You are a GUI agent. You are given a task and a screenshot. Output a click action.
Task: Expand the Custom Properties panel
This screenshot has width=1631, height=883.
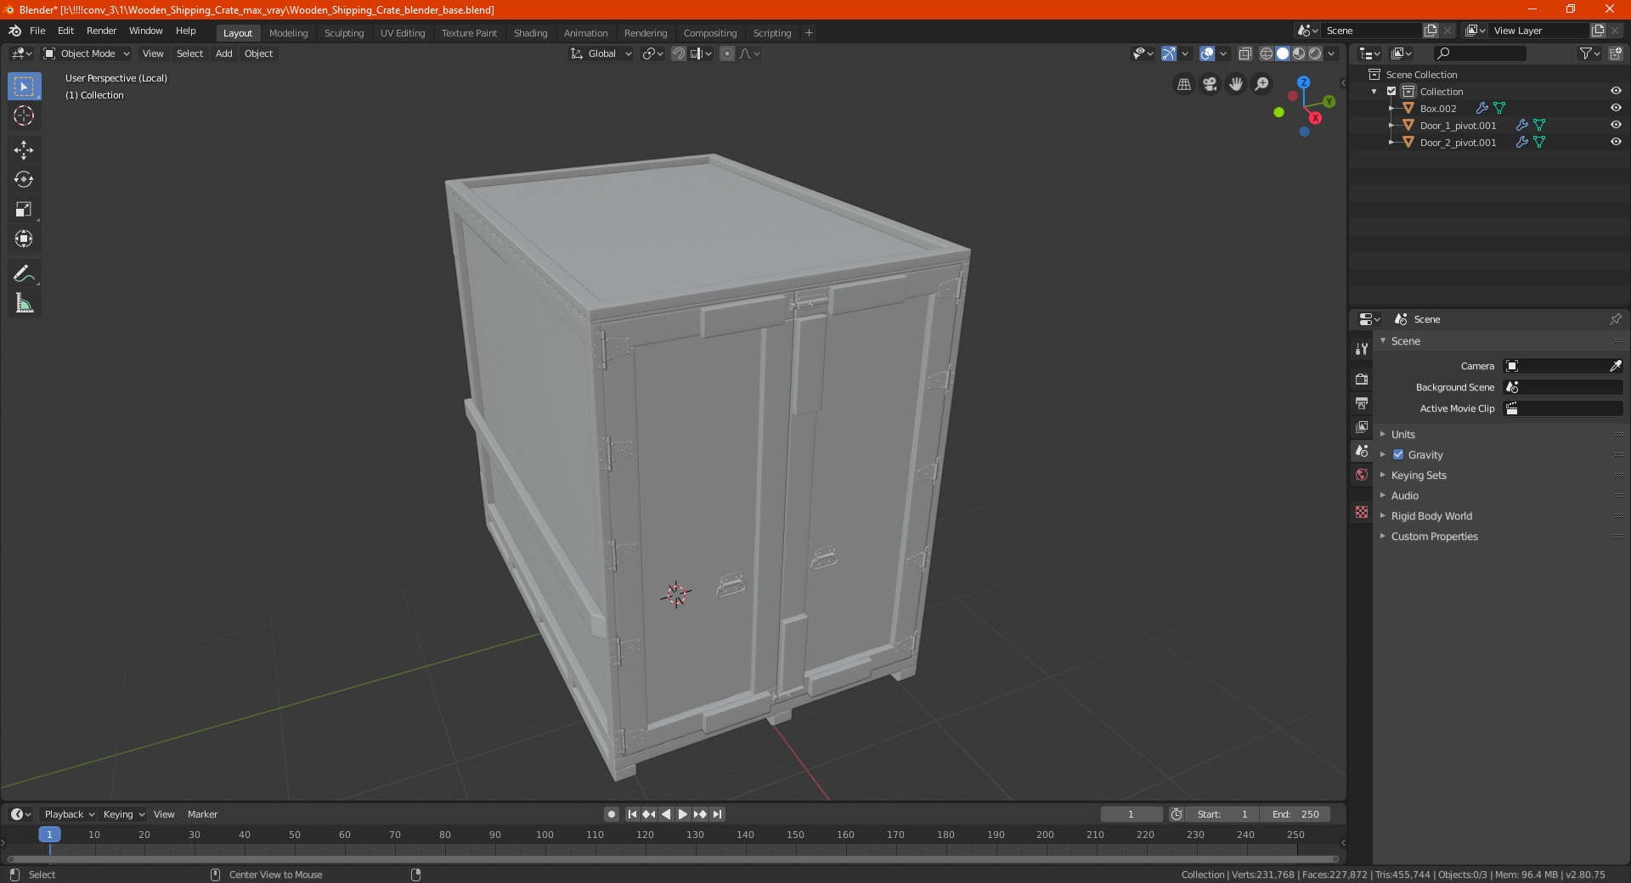tap(1434, 536)
